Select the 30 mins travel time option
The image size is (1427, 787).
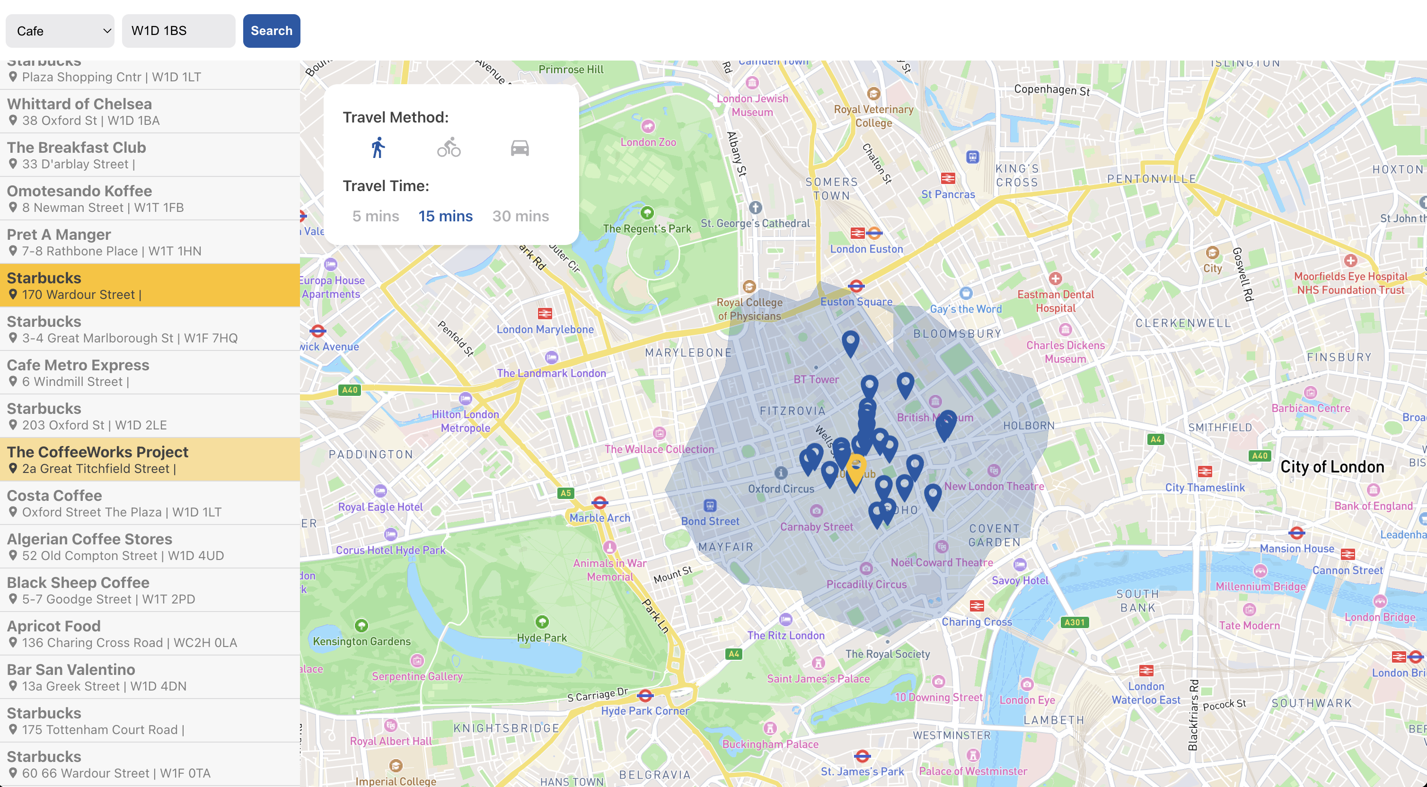tap(520, 215)
